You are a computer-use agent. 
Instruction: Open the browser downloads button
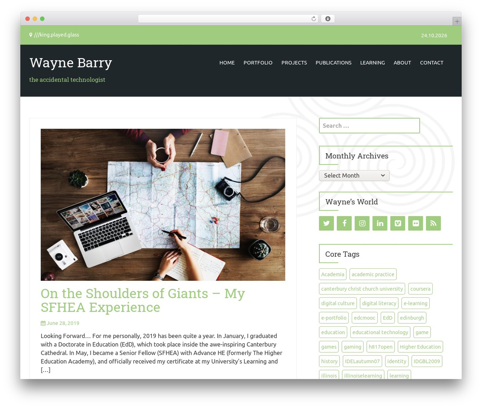[328, 19]
